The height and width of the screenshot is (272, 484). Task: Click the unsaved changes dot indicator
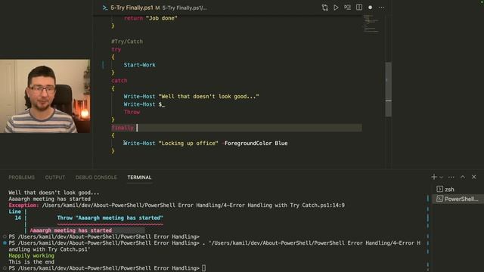click(370, 8)
